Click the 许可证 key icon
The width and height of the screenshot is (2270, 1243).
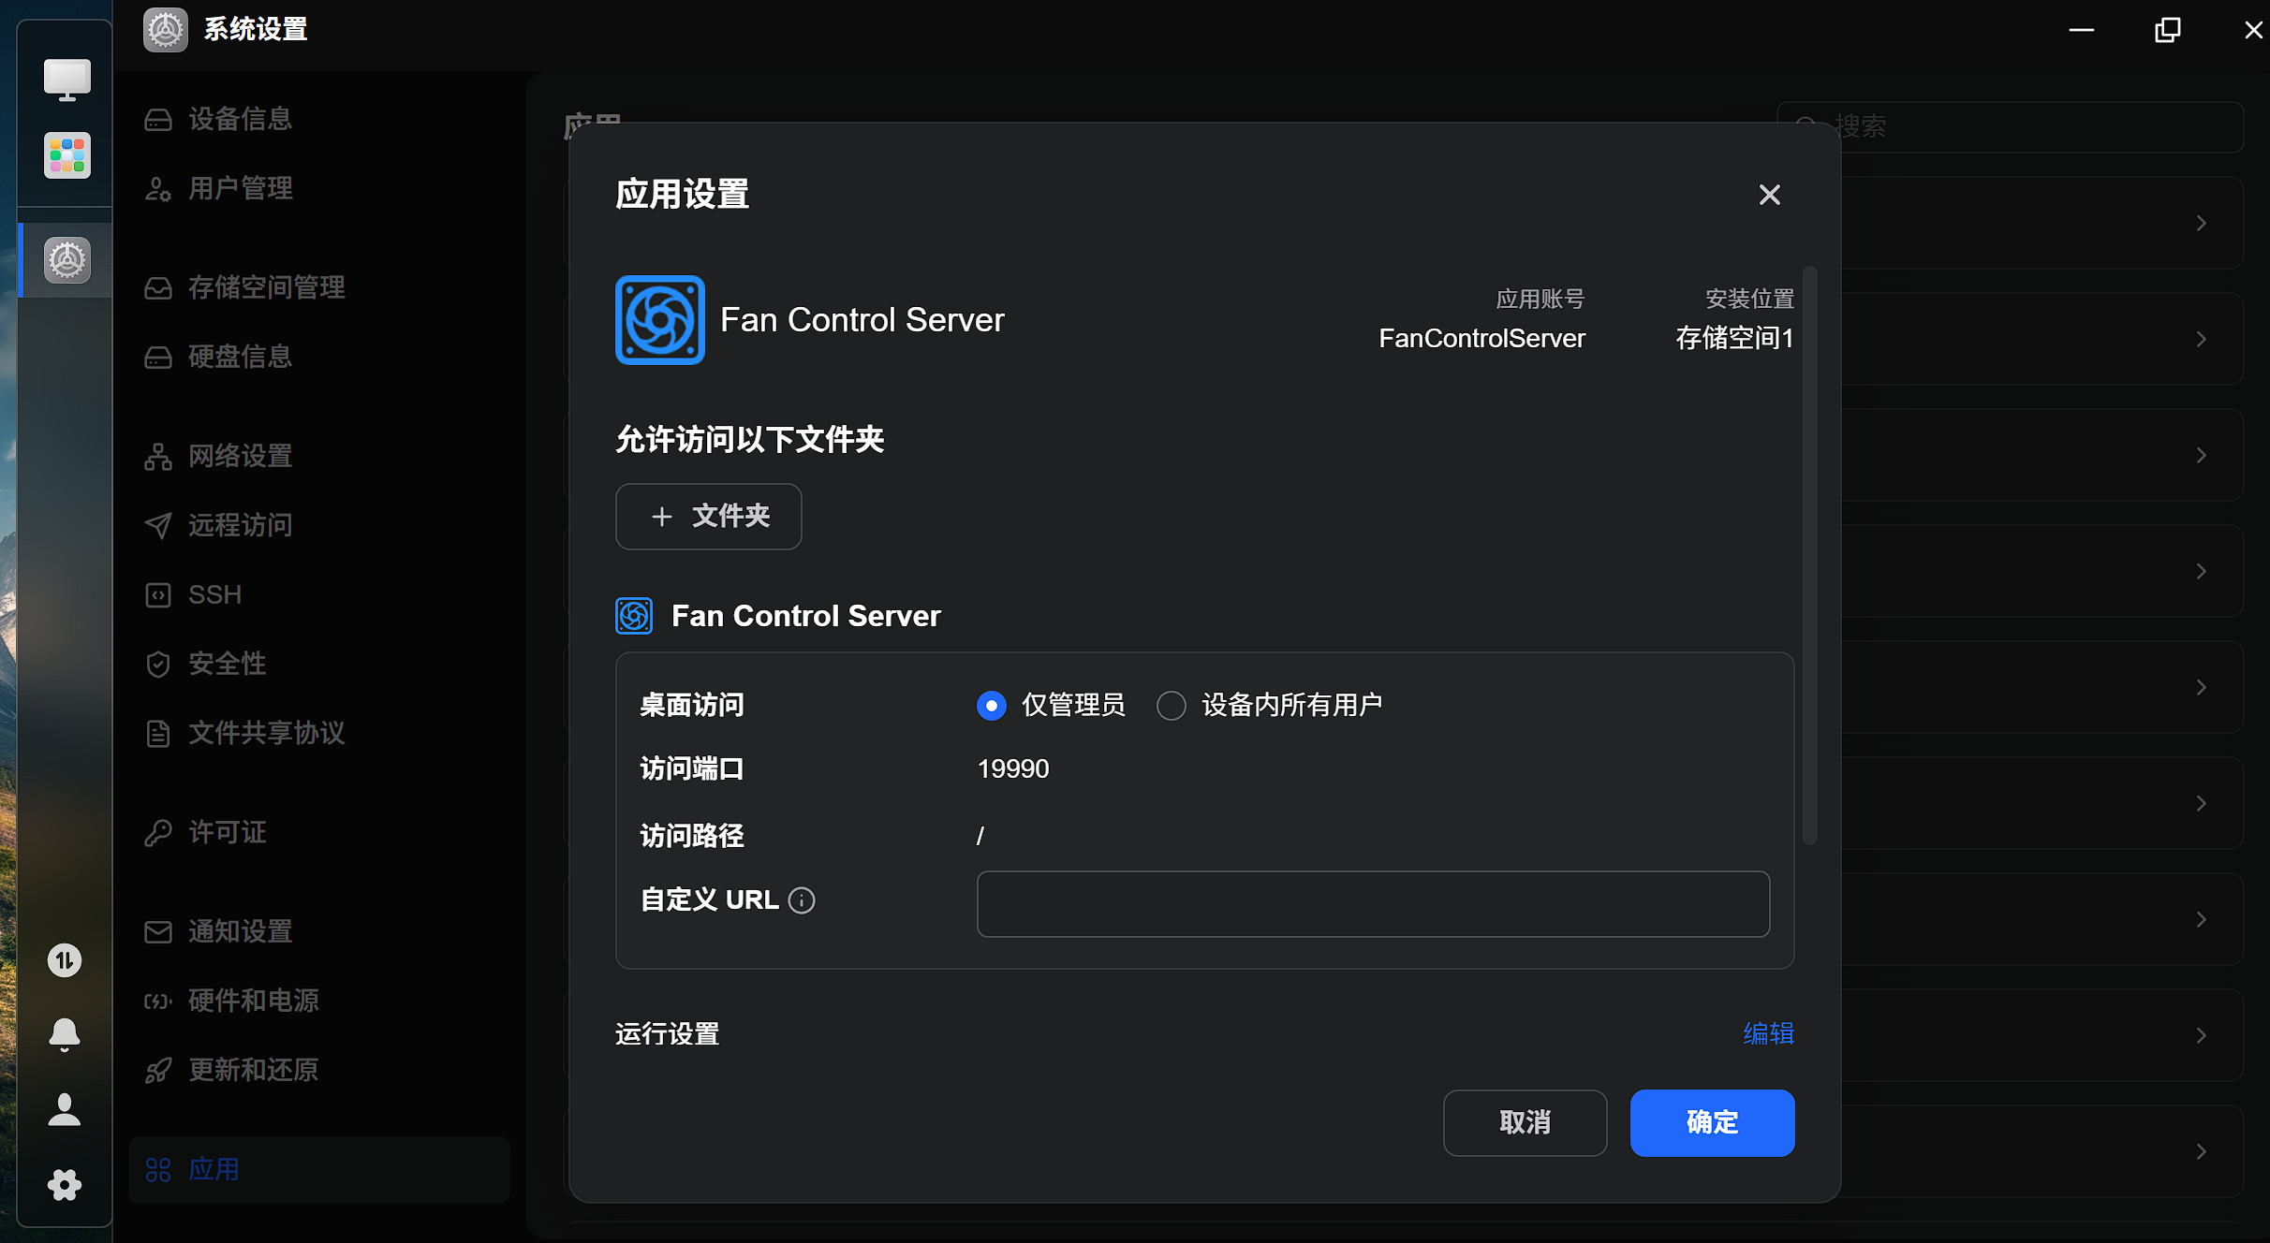point(158,833)
